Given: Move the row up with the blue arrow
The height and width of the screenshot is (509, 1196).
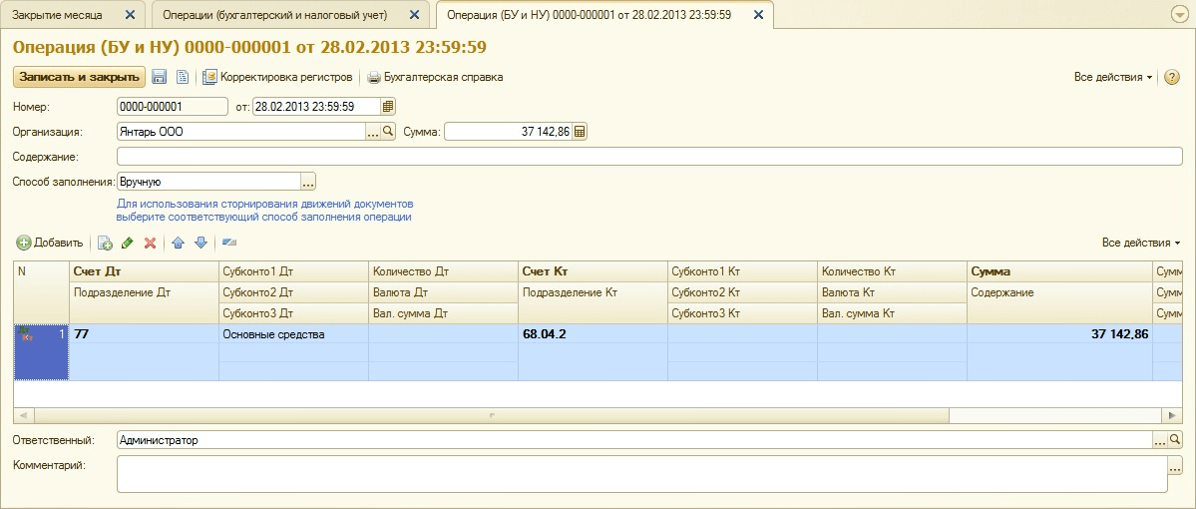Looking at the screenshot, I should click(179, 243).
